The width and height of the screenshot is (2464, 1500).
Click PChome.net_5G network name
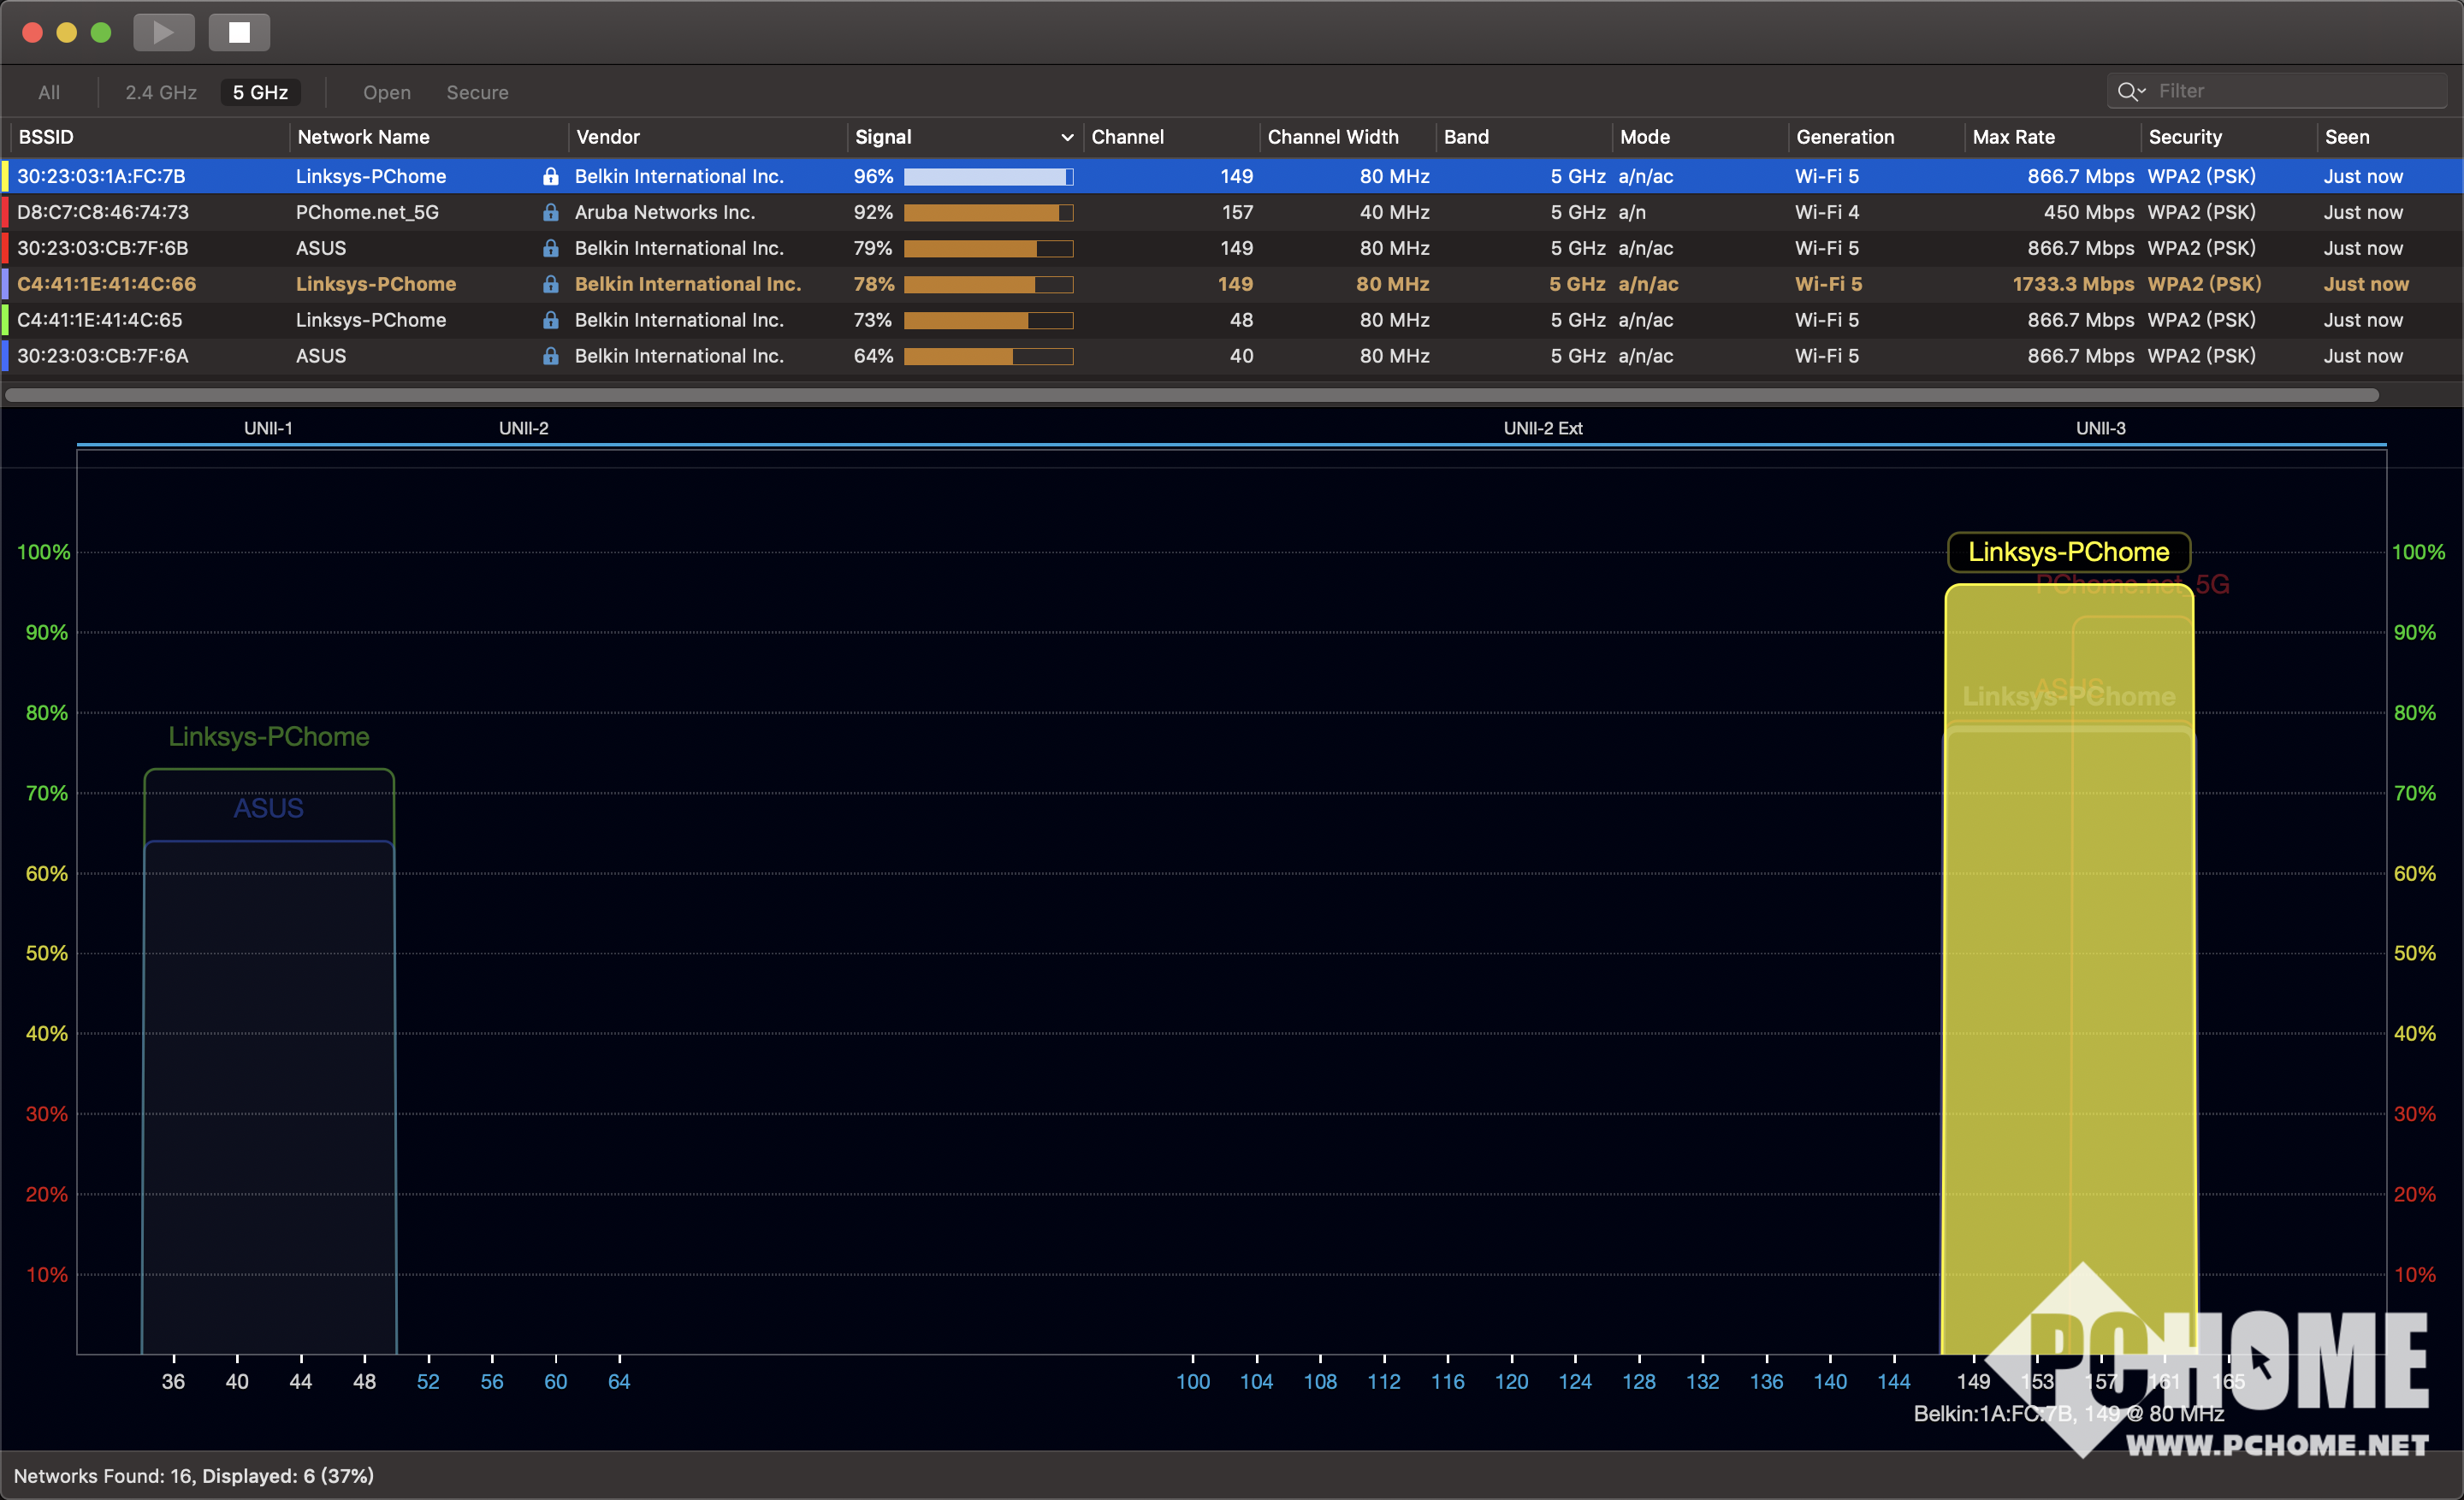point(367,212)
